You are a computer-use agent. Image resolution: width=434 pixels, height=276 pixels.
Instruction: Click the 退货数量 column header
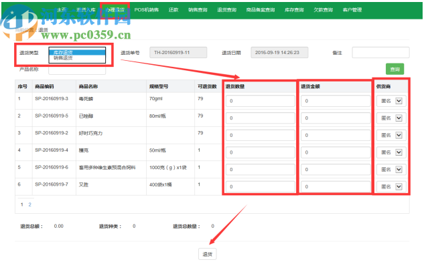[235, 86]
